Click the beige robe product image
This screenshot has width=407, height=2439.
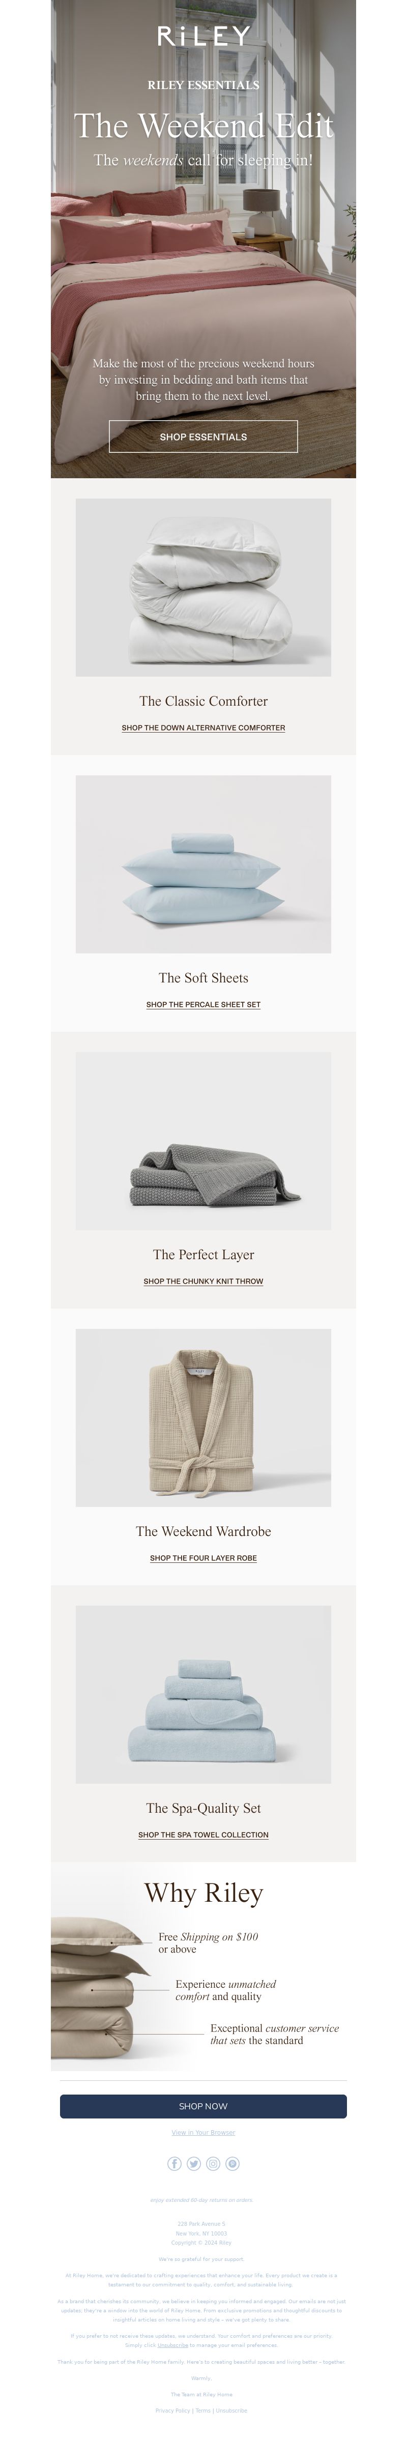pos(203,1417)
